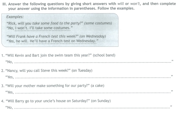182x114 pixels.
Task: Click the example answer "No, I won't. I'll take some costumes."
Action: click(39, 28)
